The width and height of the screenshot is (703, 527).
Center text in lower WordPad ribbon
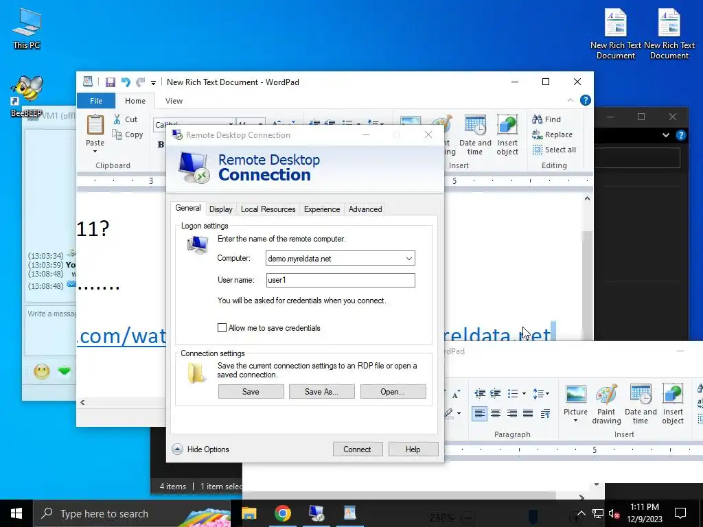pyautogui.click(x=496, y=413)
